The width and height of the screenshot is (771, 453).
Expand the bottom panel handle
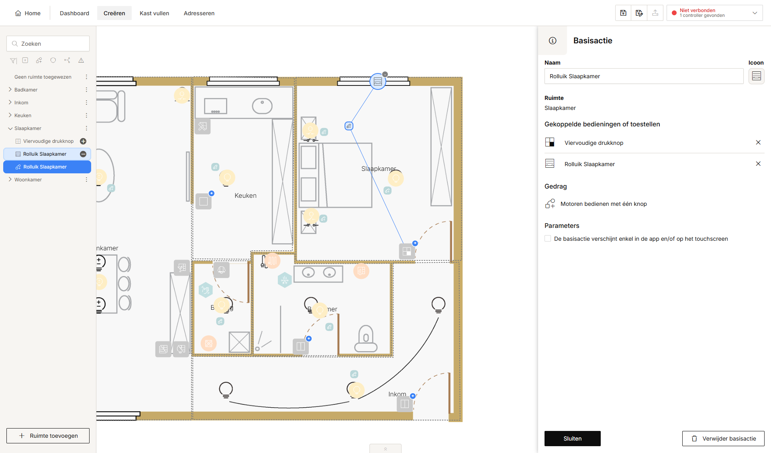pos(385,449)
